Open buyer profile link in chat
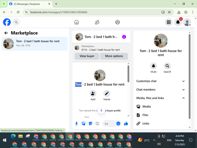This screenshot has width=197, height=148. pos(113,111)
